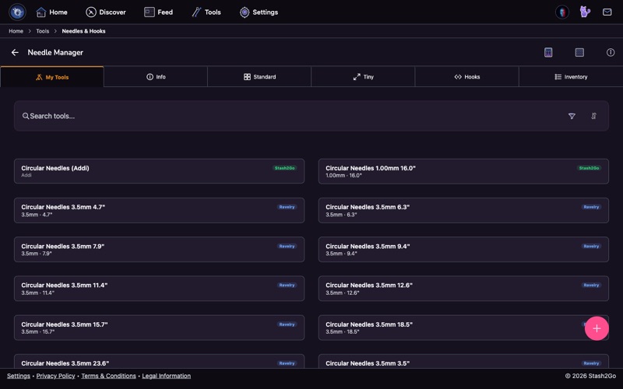Open the Settings footer link
The height and width of the screenshot is (389, 623).
(18, 376)
